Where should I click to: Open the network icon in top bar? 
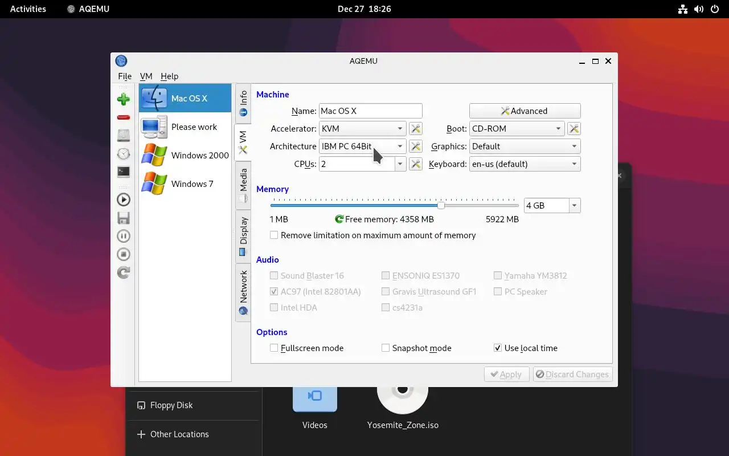683,9
